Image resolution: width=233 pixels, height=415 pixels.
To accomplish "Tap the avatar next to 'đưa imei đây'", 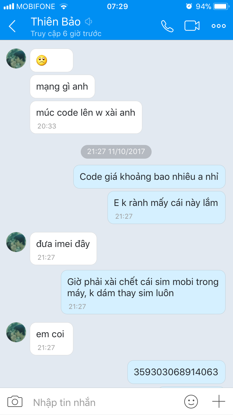I will tap(16, 242).
